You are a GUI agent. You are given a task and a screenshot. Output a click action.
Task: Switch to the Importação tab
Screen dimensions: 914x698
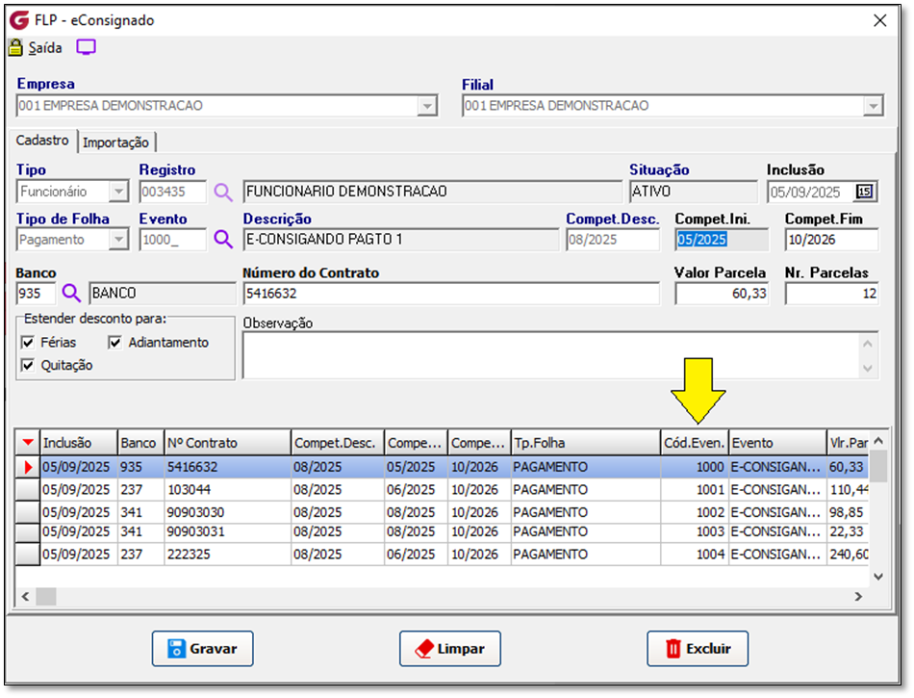pyautogui.click(x=115, y=142)
